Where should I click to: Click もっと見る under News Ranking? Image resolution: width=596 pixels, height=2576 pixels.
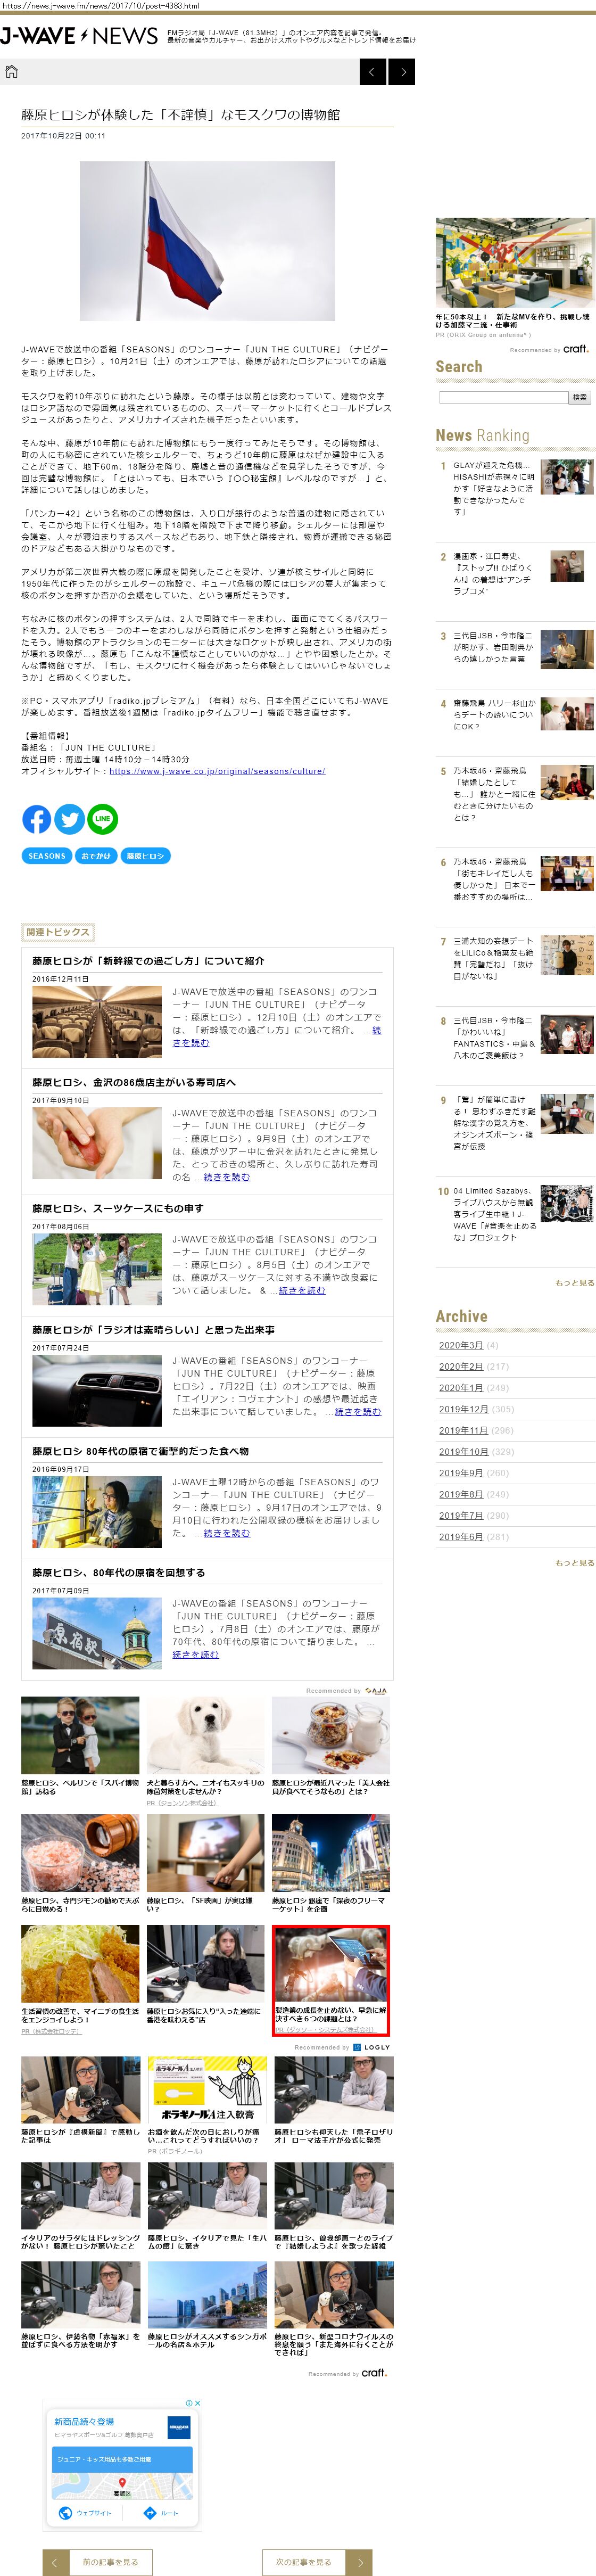click(x=574, y=1282)
